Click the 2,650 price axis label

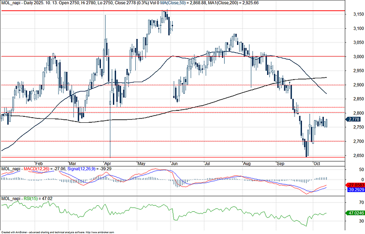[354, 156]
